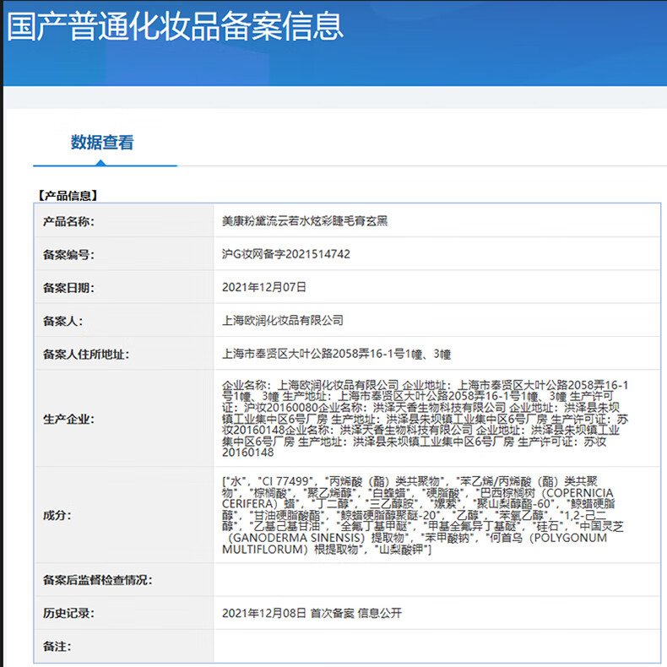Click the 备案日期 label
Screen dimensions: 667x667
[x=68, y=288]
